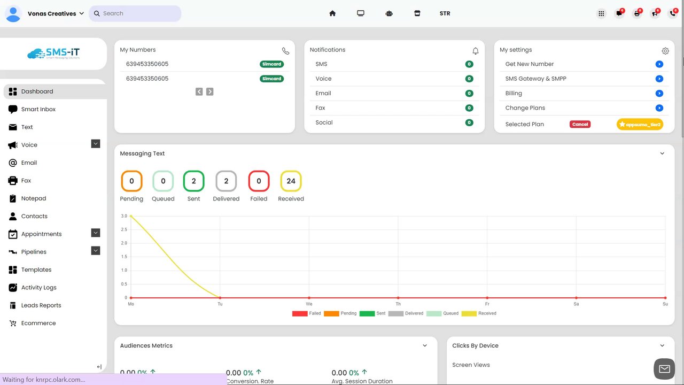
Task: Click the SMS notification count badge
Action: click(x=469, y=64)
